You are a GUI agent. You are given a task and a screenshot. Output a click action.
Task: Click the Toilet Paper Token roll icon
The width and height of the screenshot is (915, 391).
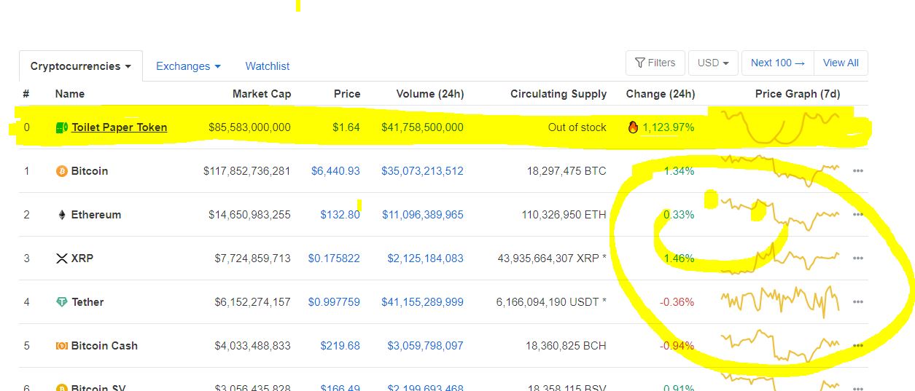tap(62, 127)
